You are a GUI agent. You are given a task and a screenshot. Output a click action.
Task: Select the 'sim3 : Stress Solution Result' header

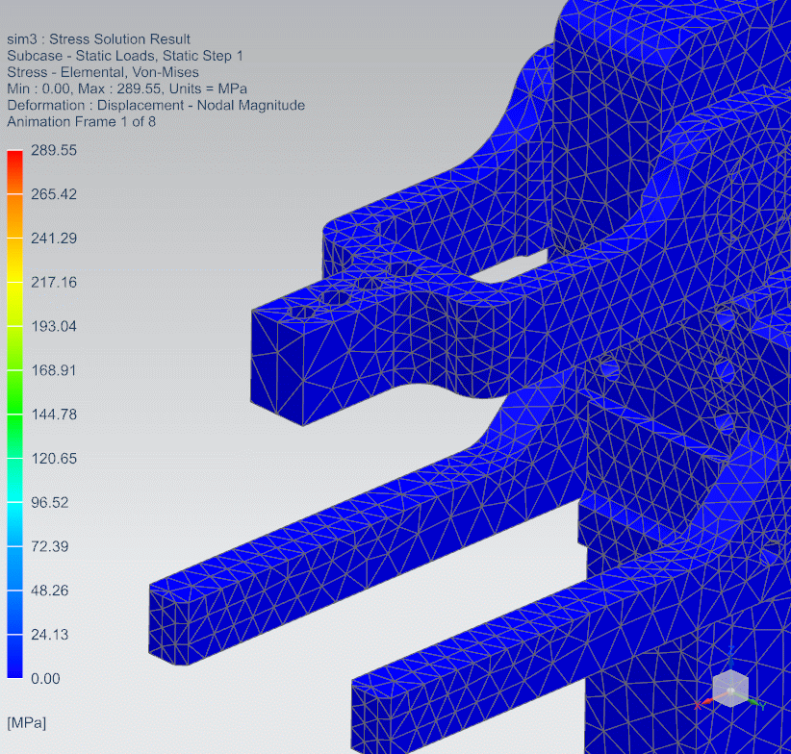pos(98,39)
